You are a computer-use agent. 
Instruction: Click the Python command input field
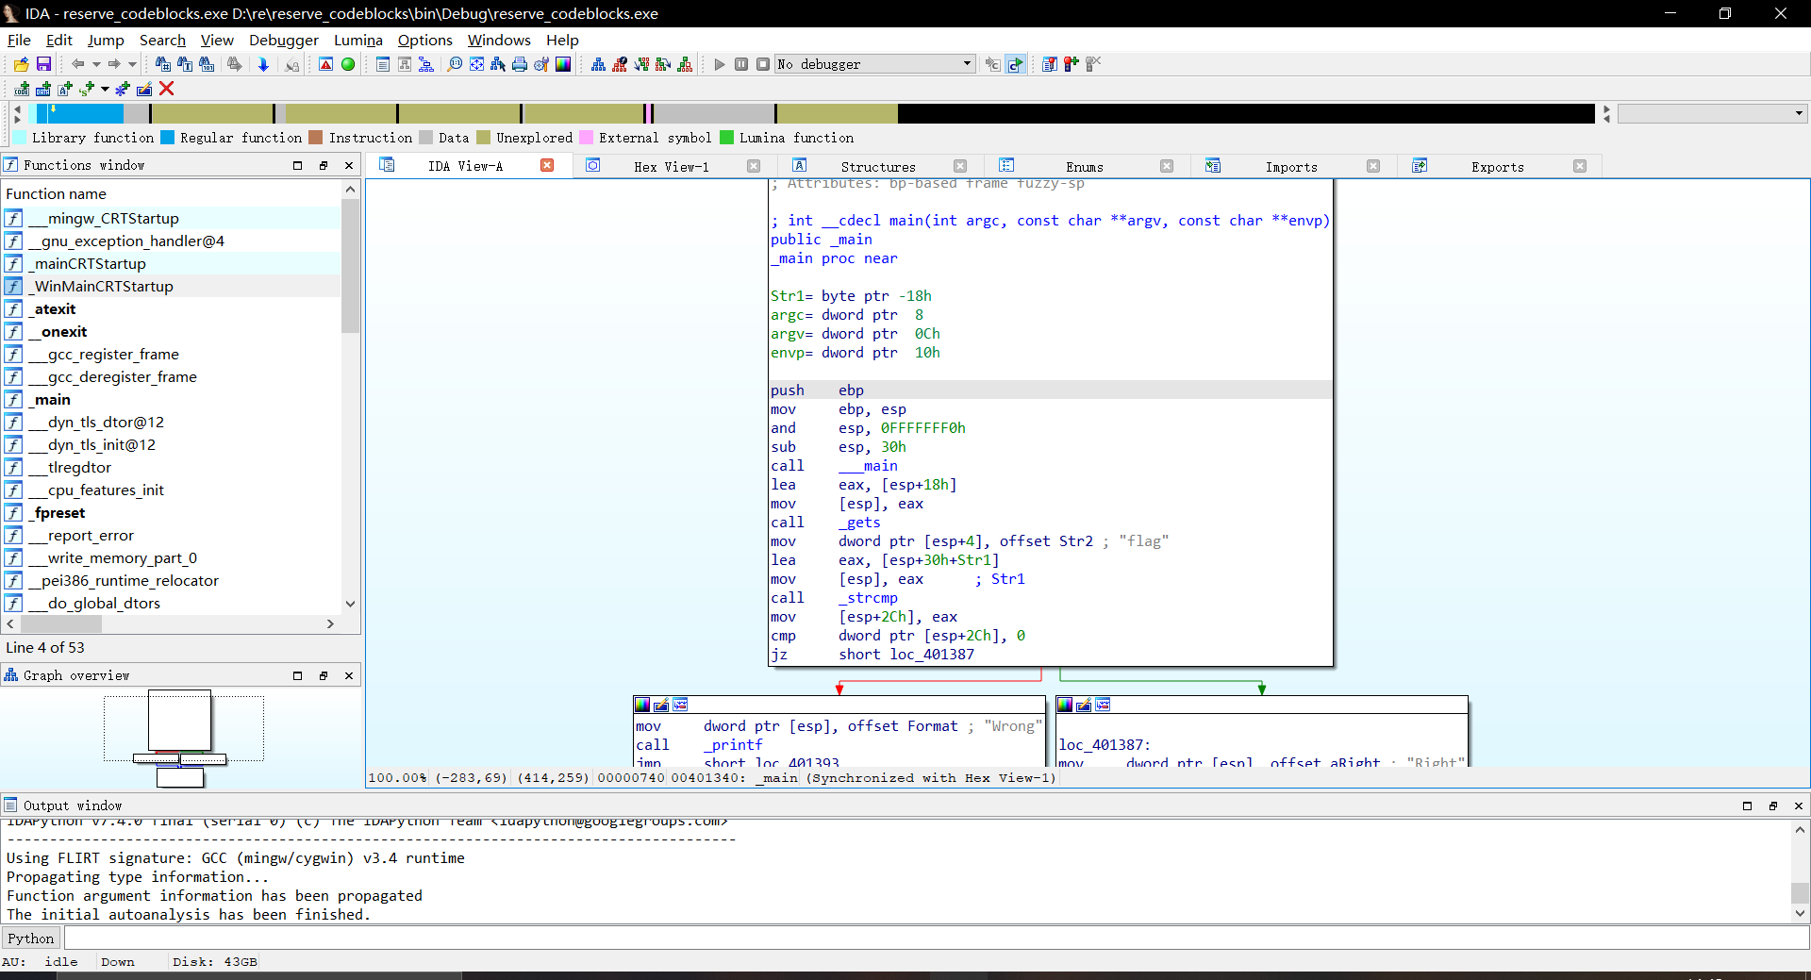click(x=936, y=938)
